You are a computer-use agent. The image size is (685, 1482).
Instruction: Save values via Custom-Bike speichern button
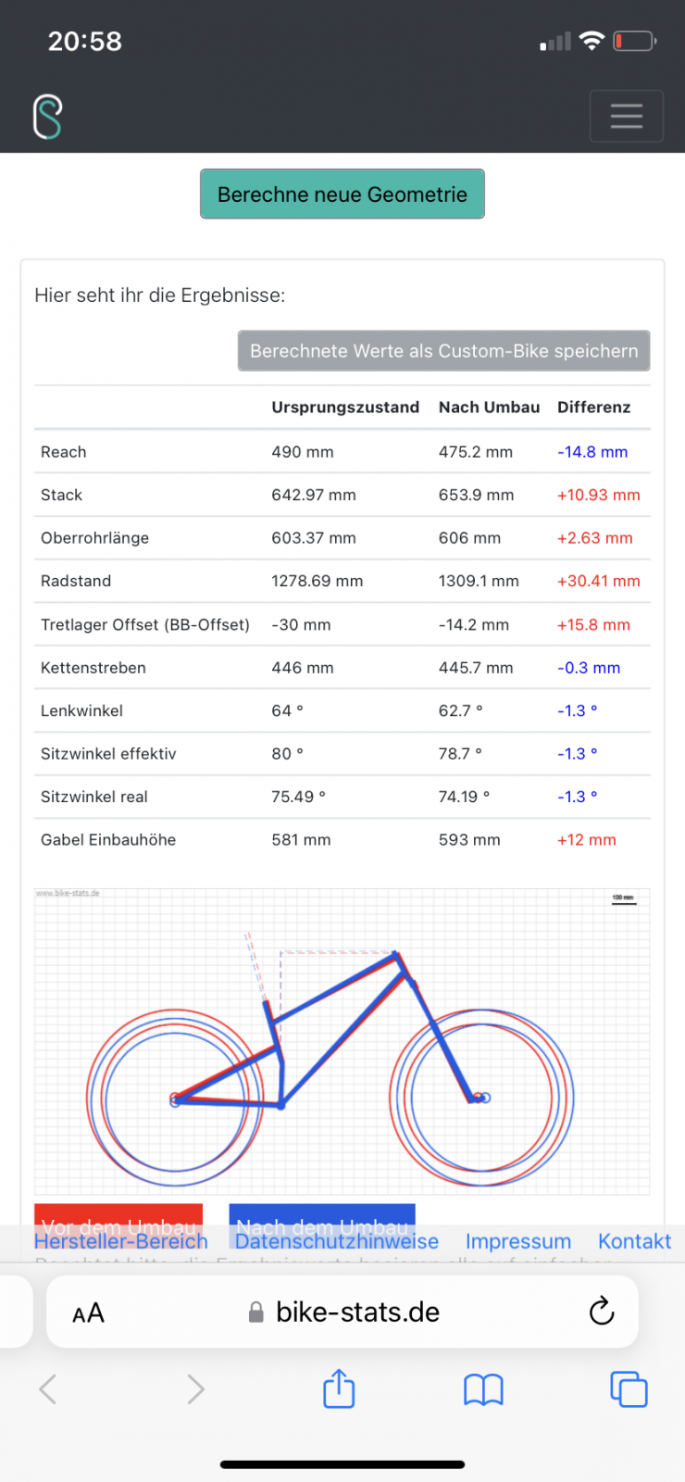point(443,351)
